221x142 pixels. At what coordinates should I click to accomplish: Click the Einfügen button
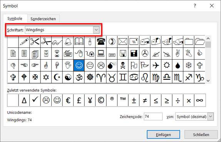(x=163, y=135)
